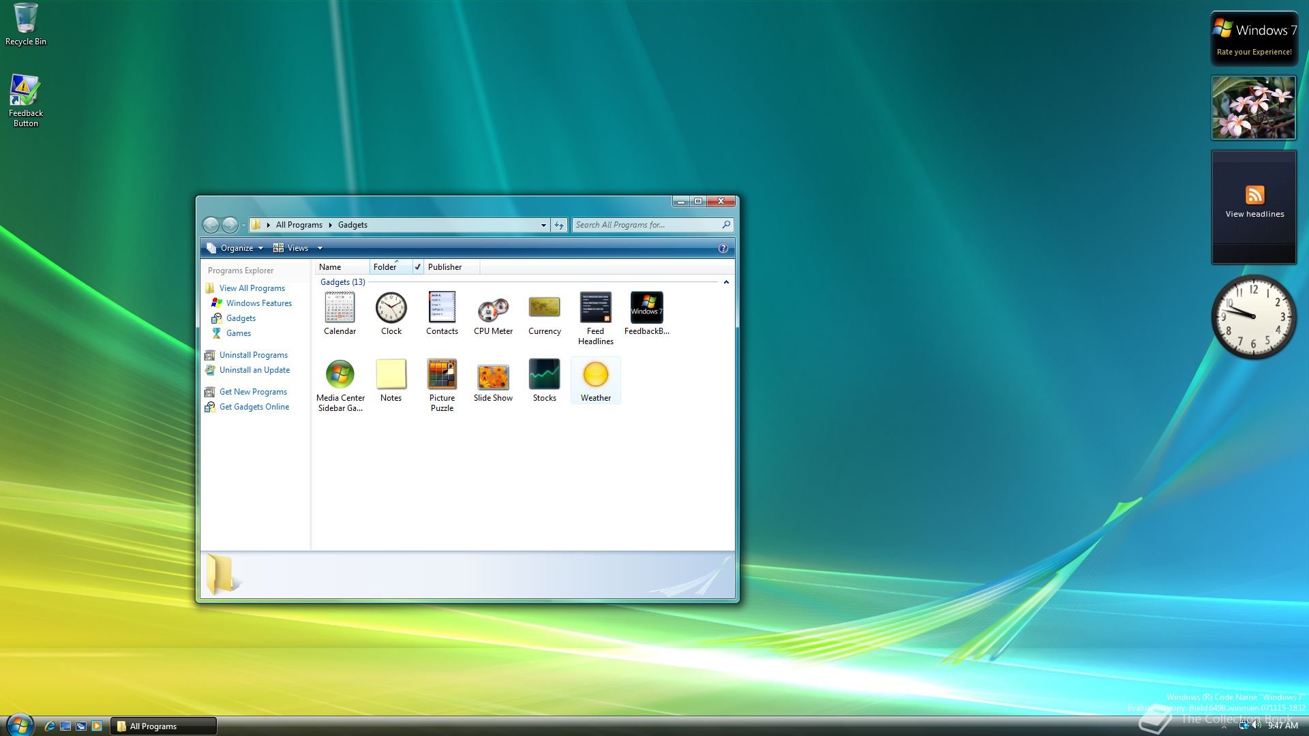Select the Stocks gadget icon

point(544,374)
